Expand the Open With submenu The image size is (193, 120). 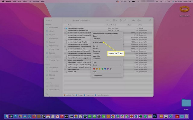click(121, 38)
